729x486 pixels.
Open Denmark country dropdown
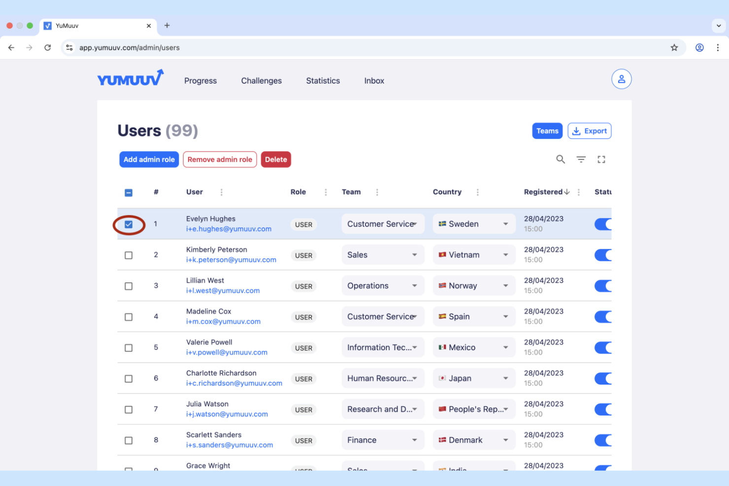pos(474,440)
